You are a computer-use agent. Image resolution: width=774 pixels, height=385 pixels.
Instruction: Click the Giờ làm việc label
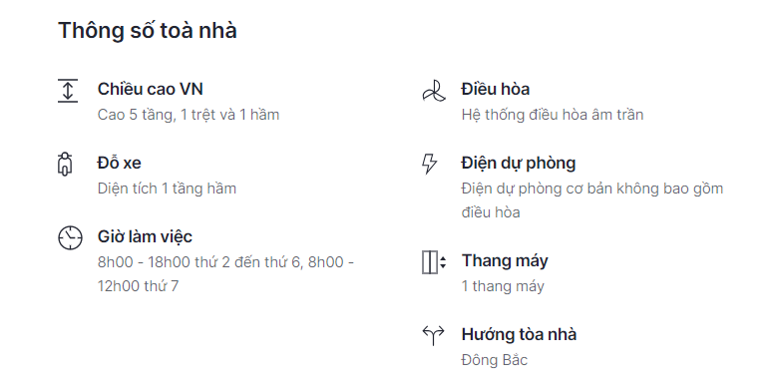click(145, 236)
